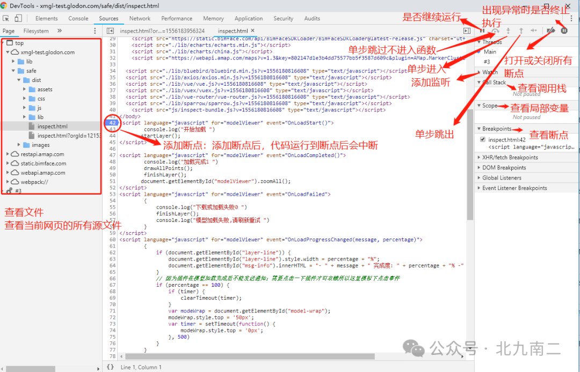Image resolution: width=580 pixels, height=372 pixels.
Task: Click the horizontal scrollbar of code editor
Action: coord(250,356)
